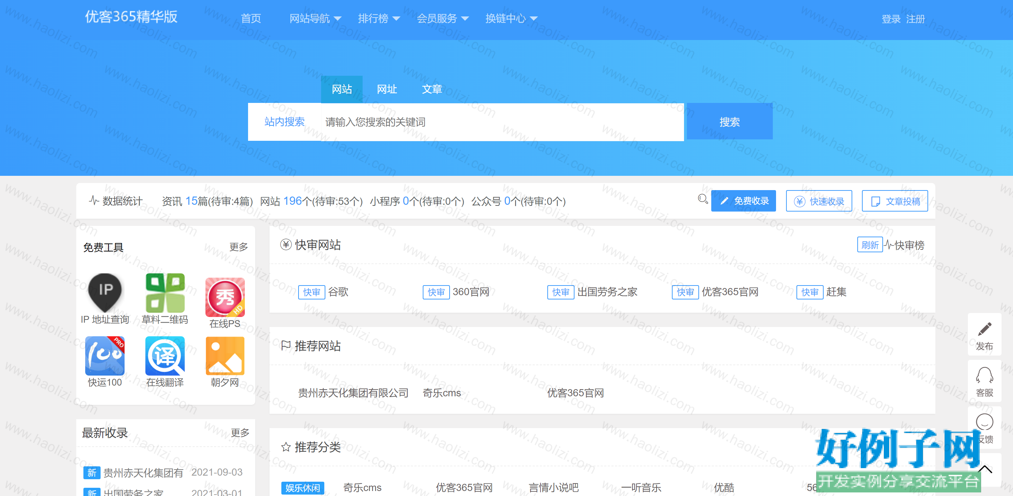Screen dimensions: 1013x496
Task: Click the 快审 tag beside 赶集
Action: coord(810,292)
